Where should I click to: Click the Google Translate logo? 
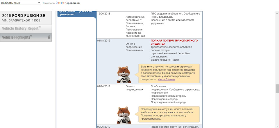pyautogui.click(x=60, y=3)
